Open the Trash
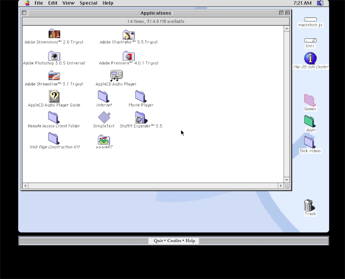Viewport: 345px width, 279px height. [309, 205]
